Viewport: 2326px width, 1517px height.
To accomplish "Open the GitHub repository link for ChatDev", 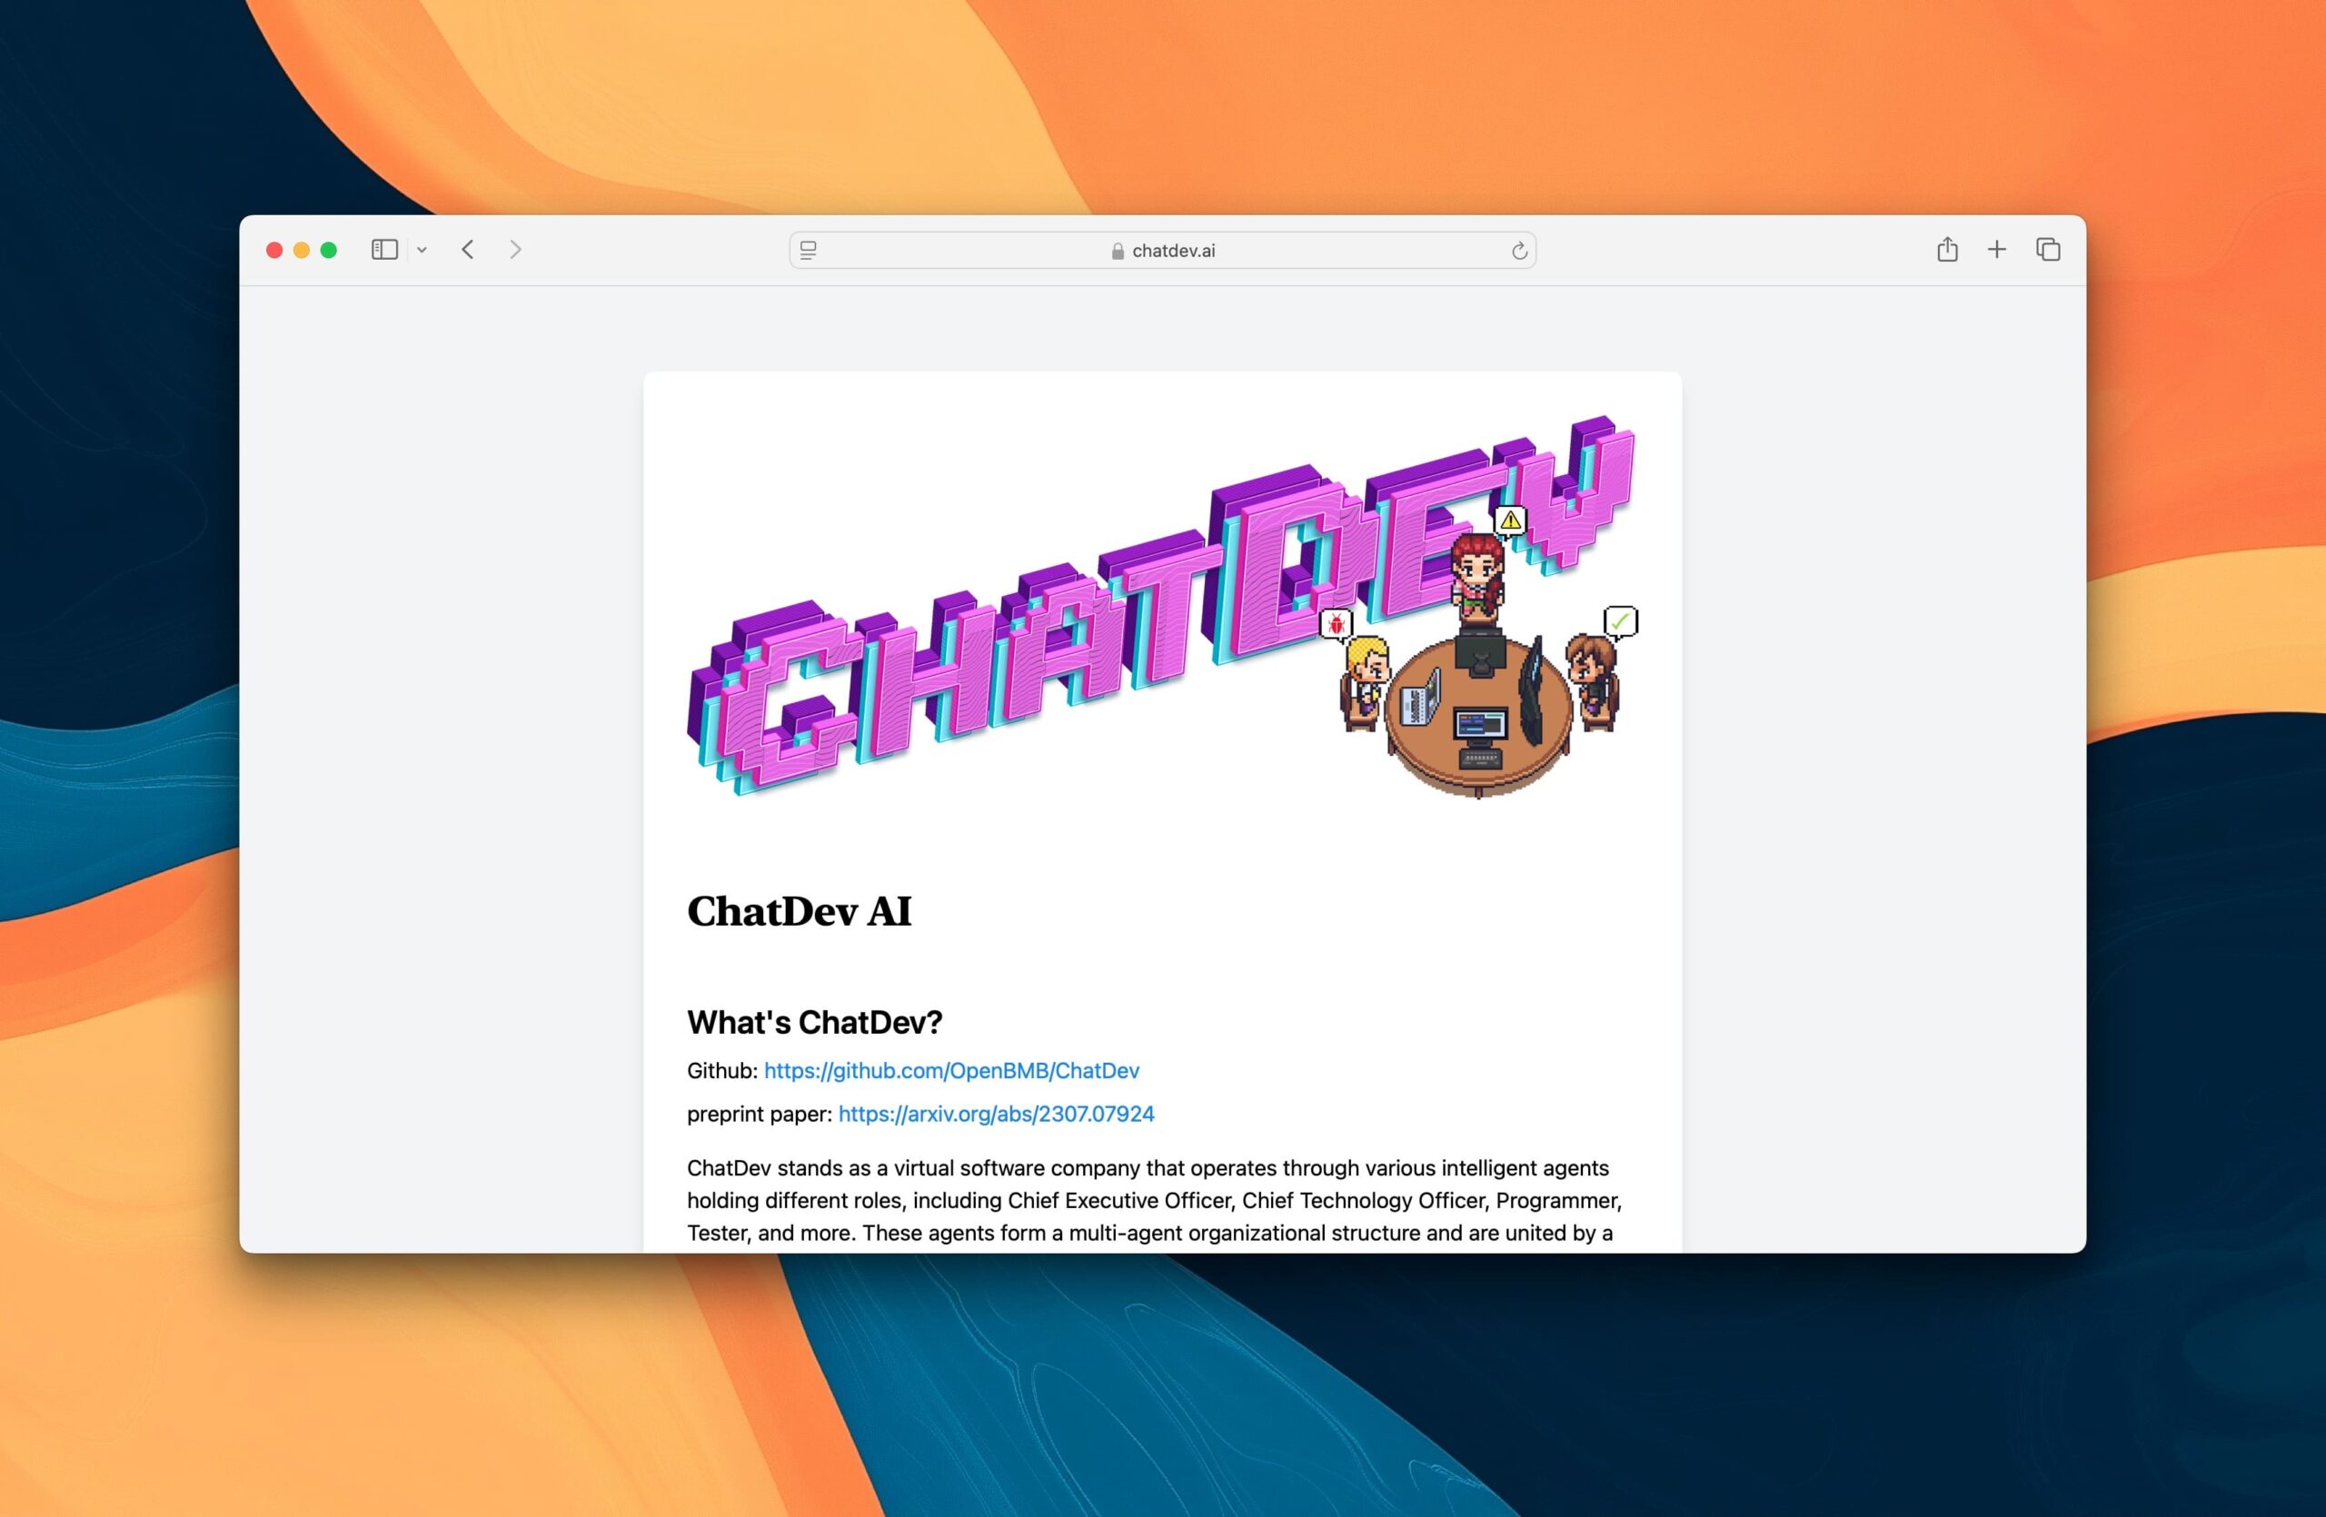I will tap(951, 1069).
